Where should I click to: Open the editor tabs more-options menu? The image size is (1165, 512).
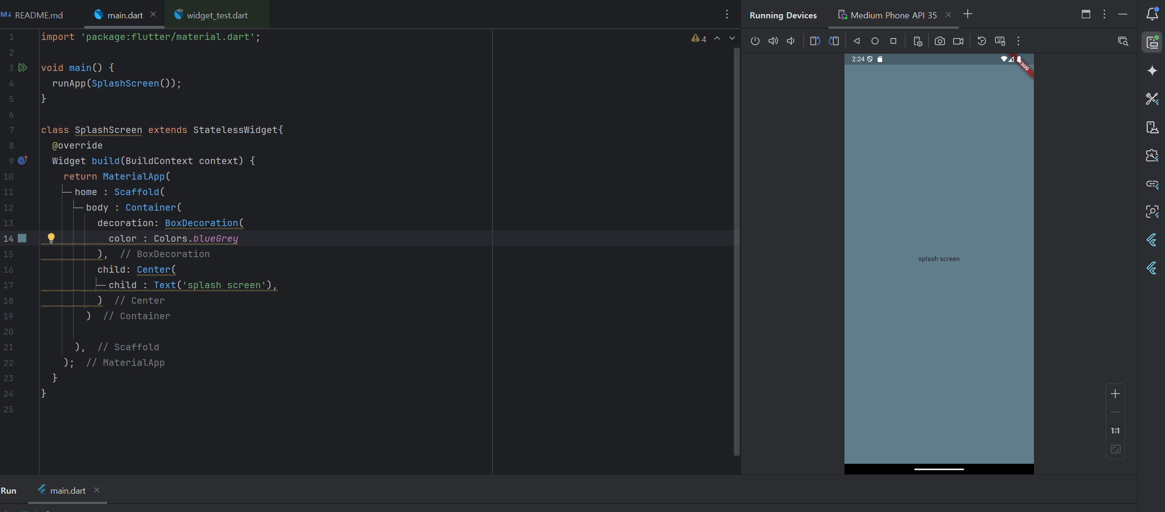[x=727, y=15]
